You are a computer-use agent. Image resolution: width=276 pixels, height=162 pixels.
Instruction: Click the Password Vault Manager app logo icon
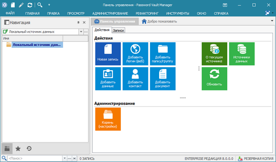(4, 5)
